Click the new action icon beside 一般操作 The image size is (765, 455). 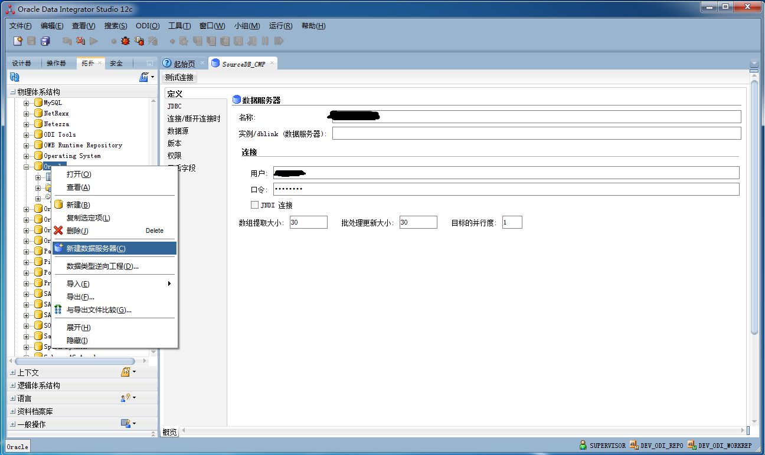126,424
